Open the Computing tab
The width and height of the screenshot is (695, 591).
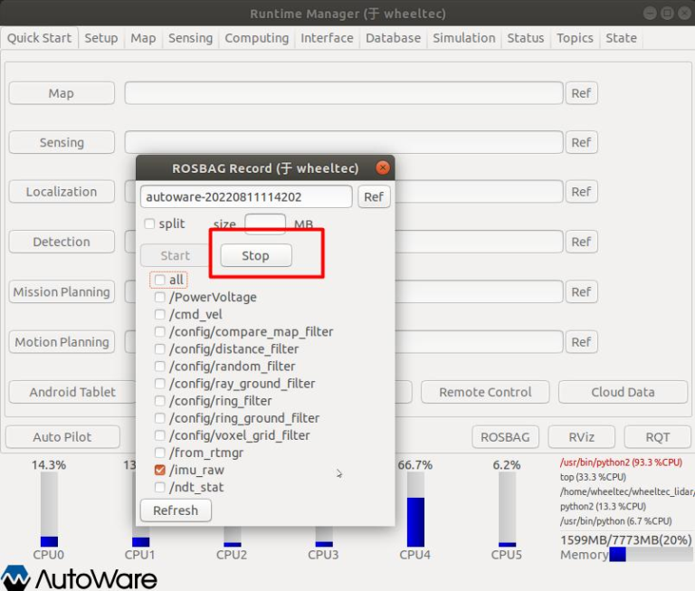click(256, 38)
